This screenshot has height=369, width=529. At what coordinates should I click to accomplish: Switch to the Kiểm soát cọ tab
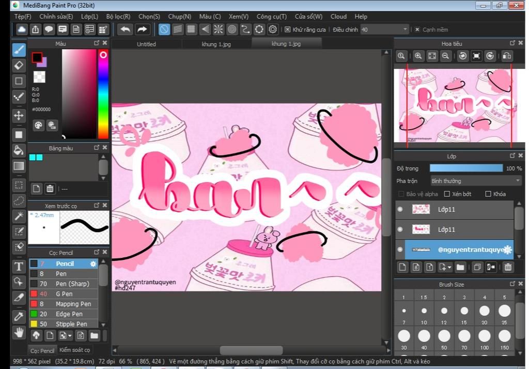74,350
